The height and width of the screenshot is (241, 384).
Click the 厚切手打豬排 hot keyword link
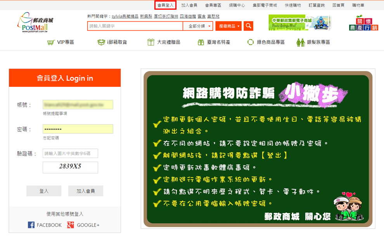click(x=166, y=16)
